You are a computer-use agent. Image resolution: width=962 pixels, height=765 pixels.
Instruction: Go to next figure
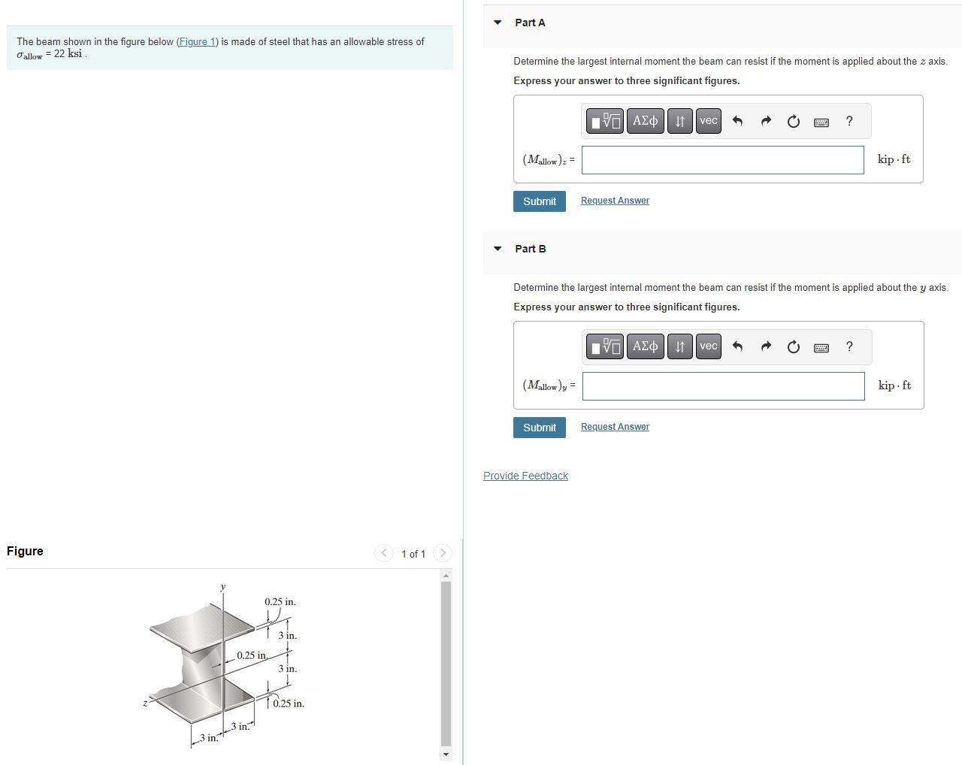click(443, 553)
